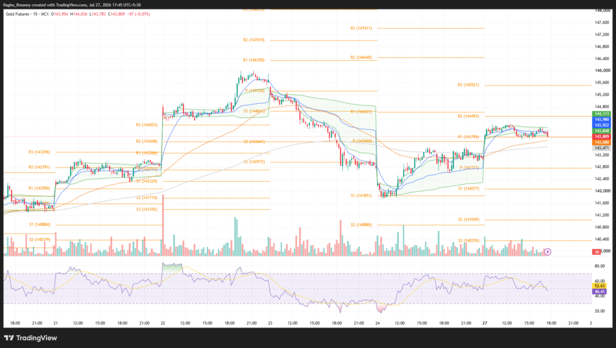Click the C143,809 close value

point(116,14)
